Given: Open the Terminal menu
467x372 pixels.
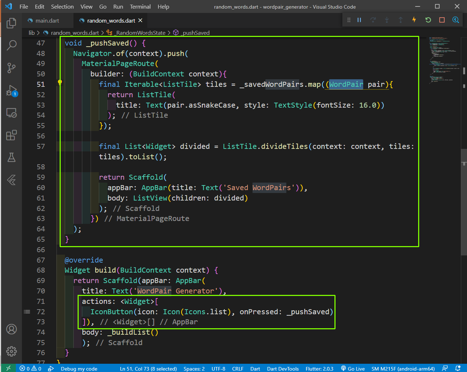Looking at the screenshot, I should 140,6.
